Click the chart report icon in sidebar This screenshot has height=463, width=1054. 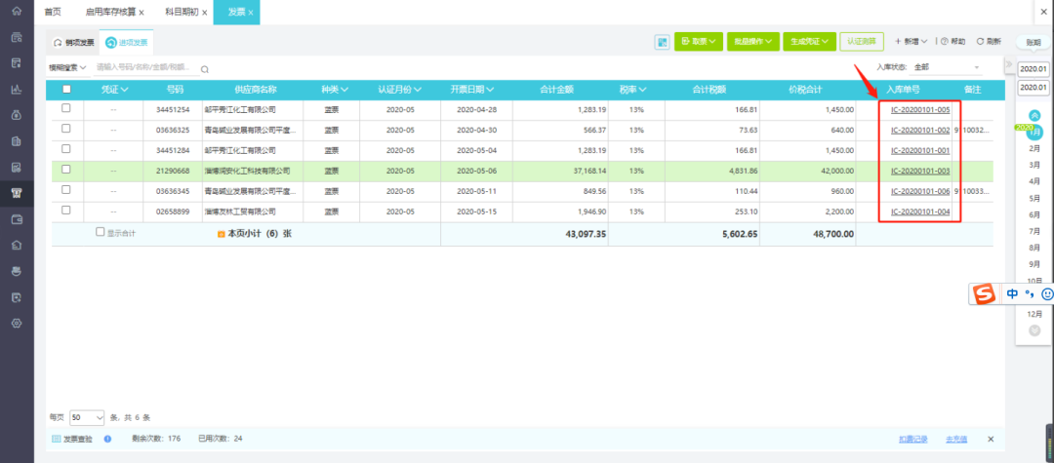pyautogui.click(x=17, y=90)
